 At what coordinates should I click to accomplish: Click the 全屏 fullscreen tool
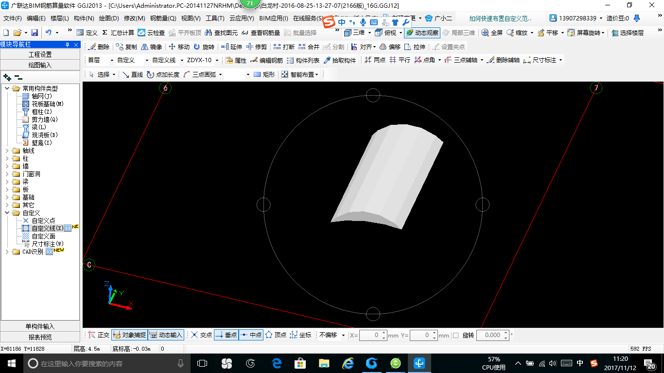point(492,33)
